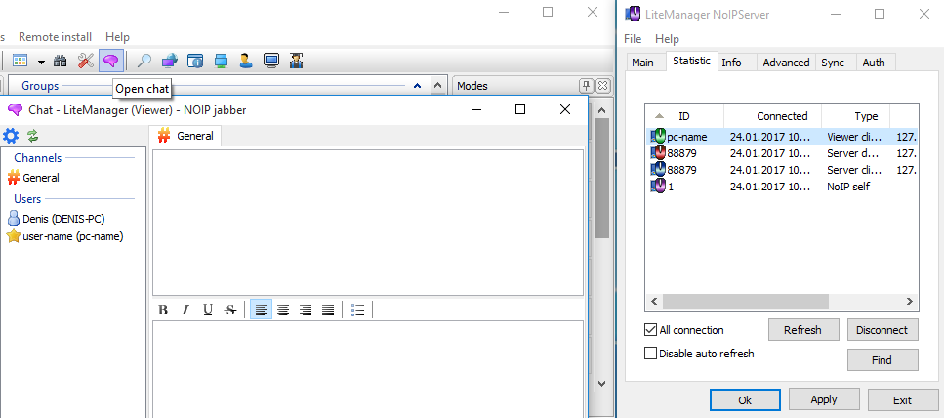
Task: Switch to Advanced tab
Action: coord(786,63)
